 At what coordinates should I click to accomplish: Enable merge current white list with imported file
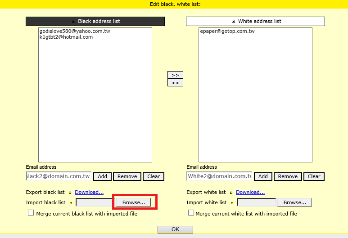[x=191, y=213]
